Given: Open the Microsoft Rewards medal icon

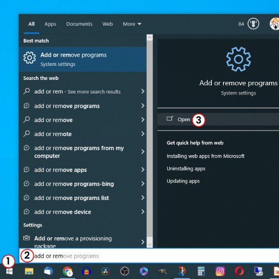Looking at the screenshot, I should [x=253, y=23].
